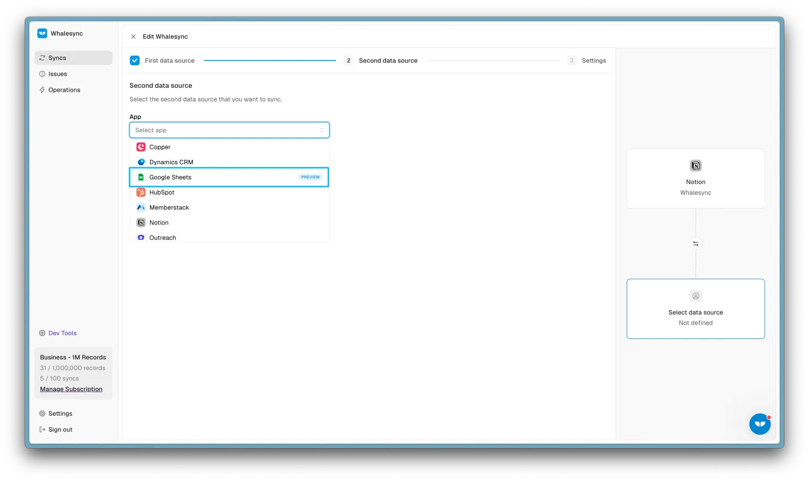809x481 pixels.
Task: Click the Operations lightning icon
Action: pyautogui.click(x=42, y=90)
